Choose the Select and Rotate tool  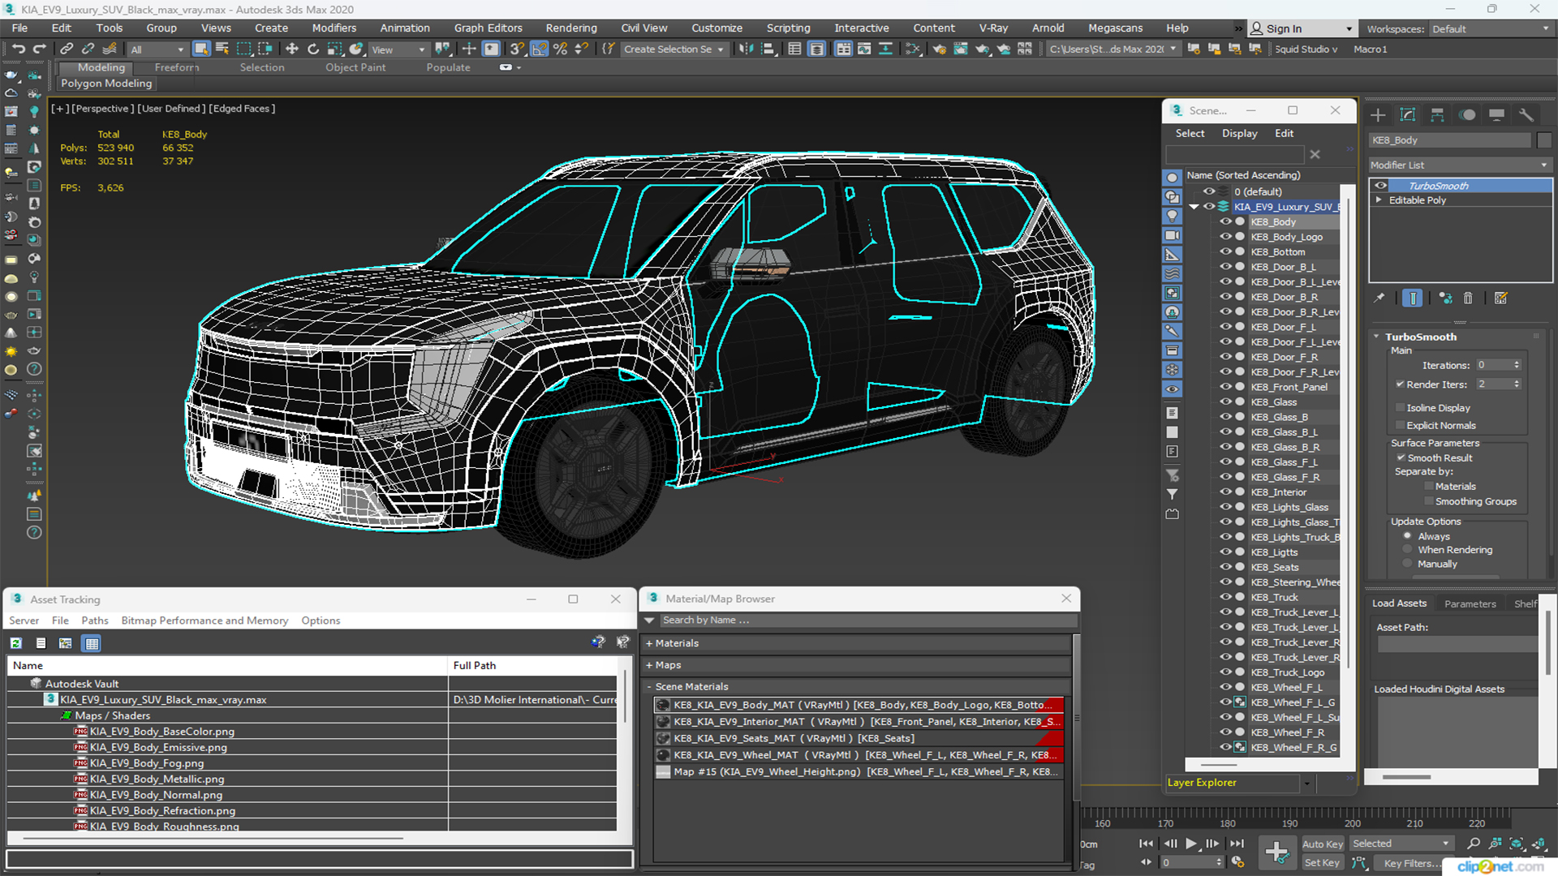coord(313,49)
